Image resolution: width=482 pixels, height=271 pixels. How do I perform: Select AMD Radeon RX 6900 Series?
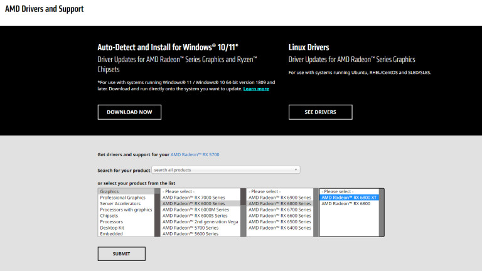[x=279, y=198]
